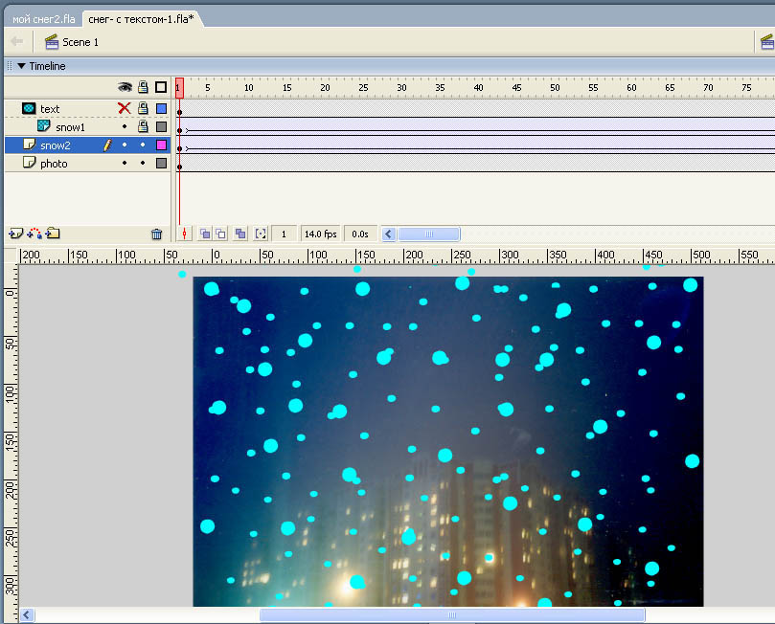
Task: Select the photo layer
Action: coord(55,164)
